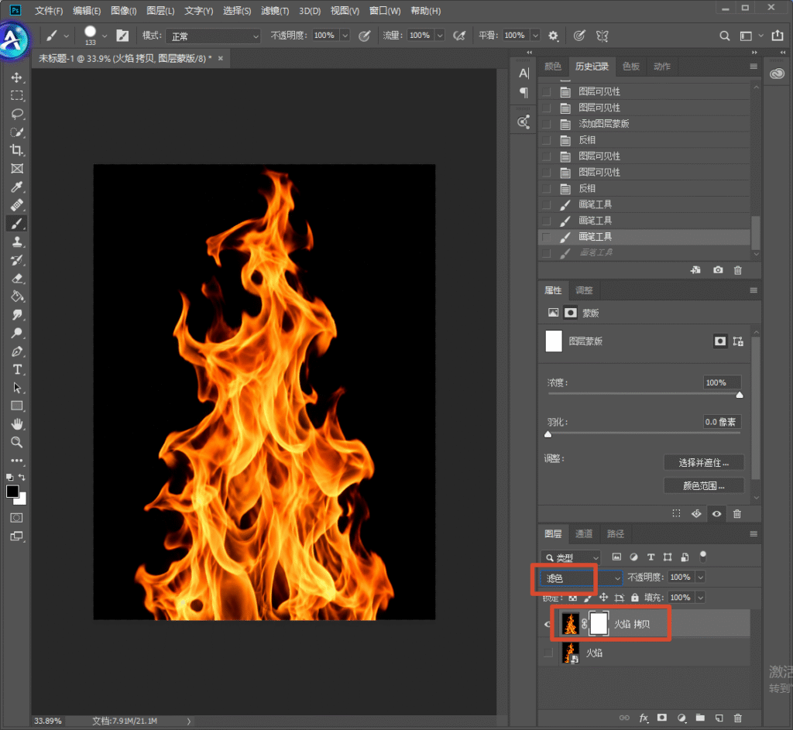
Task: Select the Clone Stamp tool
Action: click(17, 242)
